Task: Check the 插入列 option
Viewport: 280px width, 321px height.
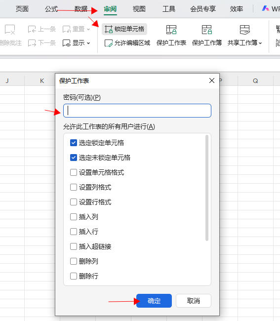Action: (x=74, y=217)
